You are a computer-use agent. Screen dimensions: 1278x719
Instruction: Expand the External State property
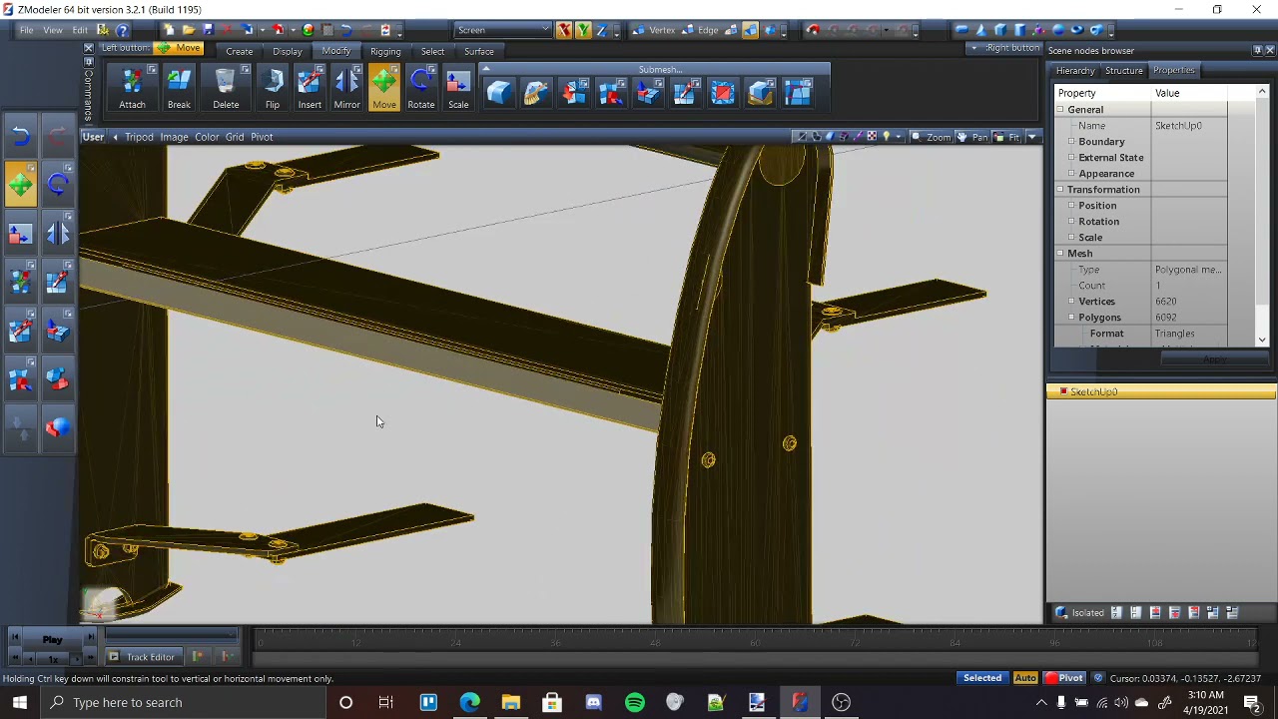tap(1072, 158)
